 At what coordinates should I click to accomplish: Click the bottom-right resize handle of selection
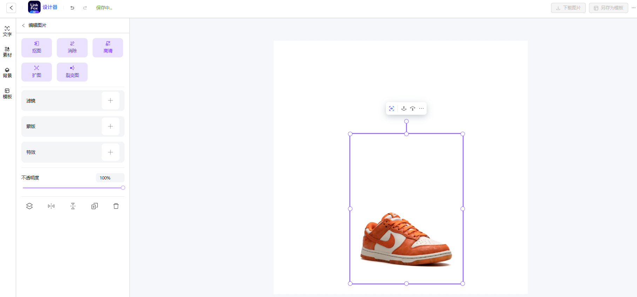point(463,284)
